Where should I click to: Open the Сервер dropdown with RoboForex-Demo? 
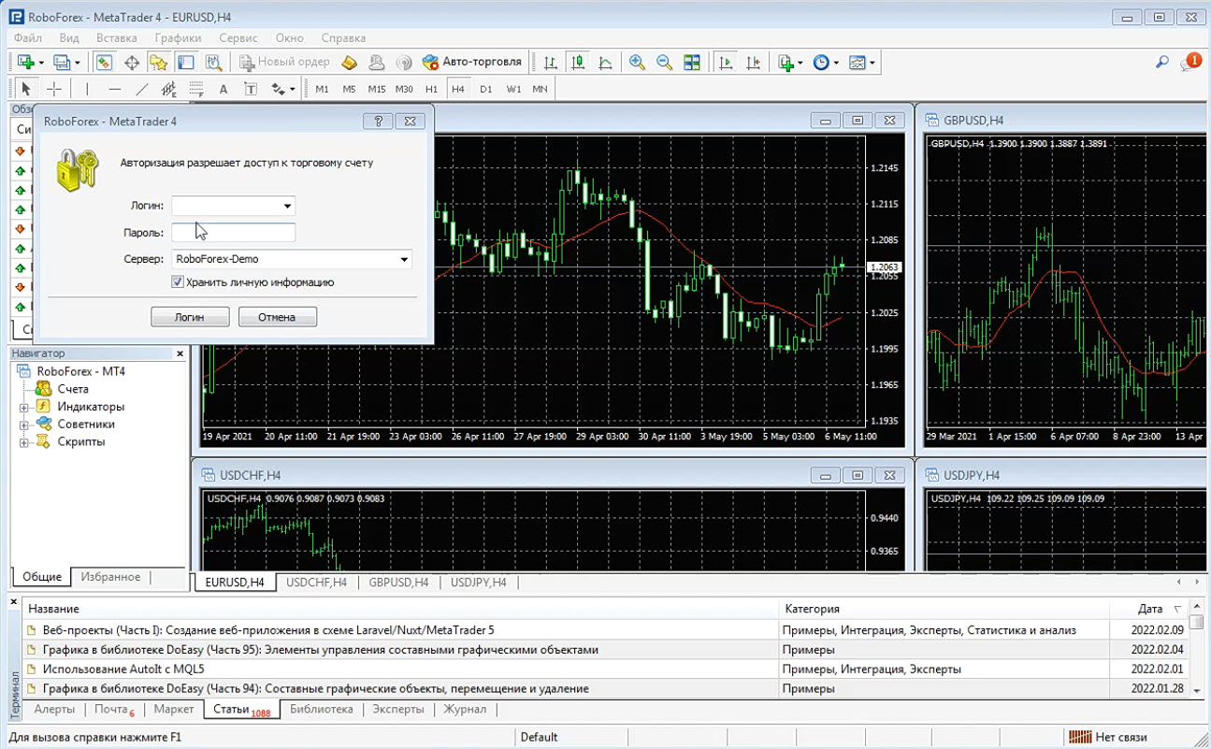tap(404, 259)
